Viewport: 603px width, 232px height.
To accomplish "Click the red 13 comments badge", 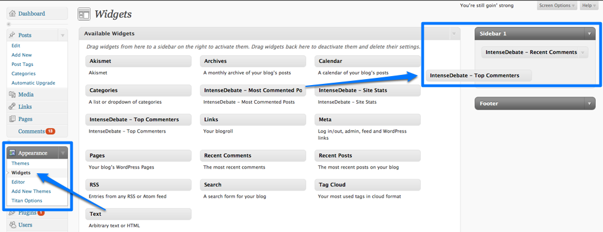I will pos(51,131).
